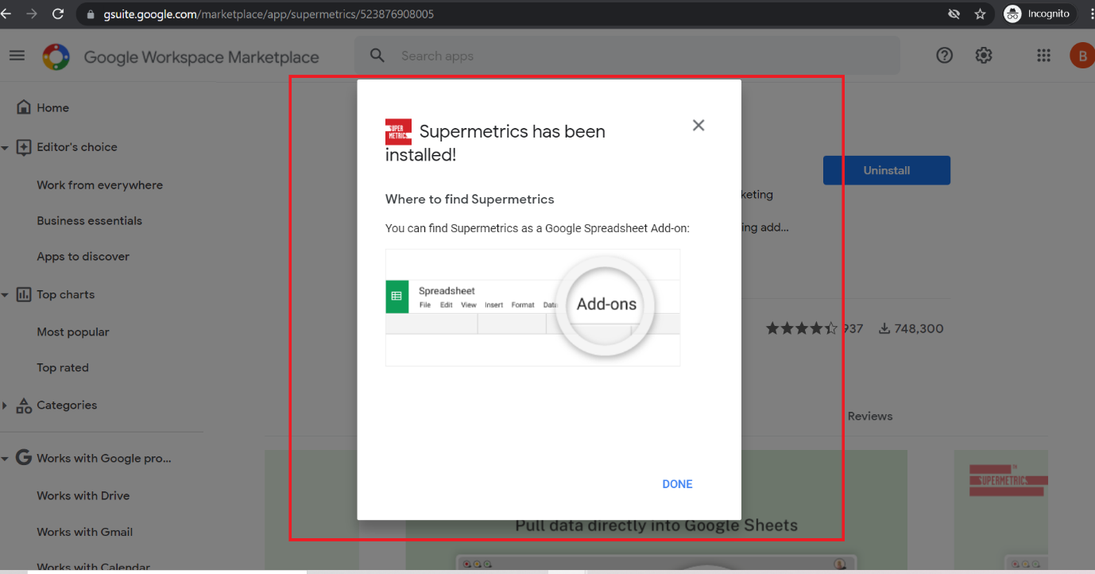Open the Google apps grid
Viewport: 1095px width, 574px height.
[1044, 55]
